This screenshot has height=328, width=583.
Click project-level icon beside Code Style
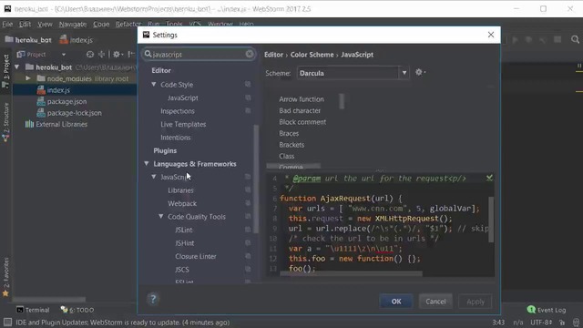point(248,85)
